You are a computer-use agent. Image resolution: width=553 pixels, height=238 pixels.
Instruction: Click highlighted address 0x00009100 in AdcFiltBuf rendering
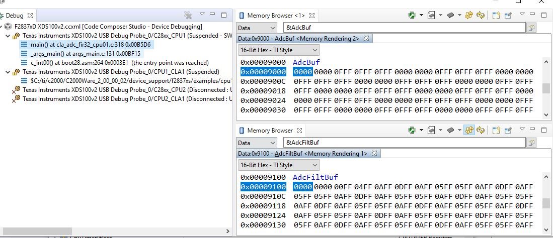(263, 187)
